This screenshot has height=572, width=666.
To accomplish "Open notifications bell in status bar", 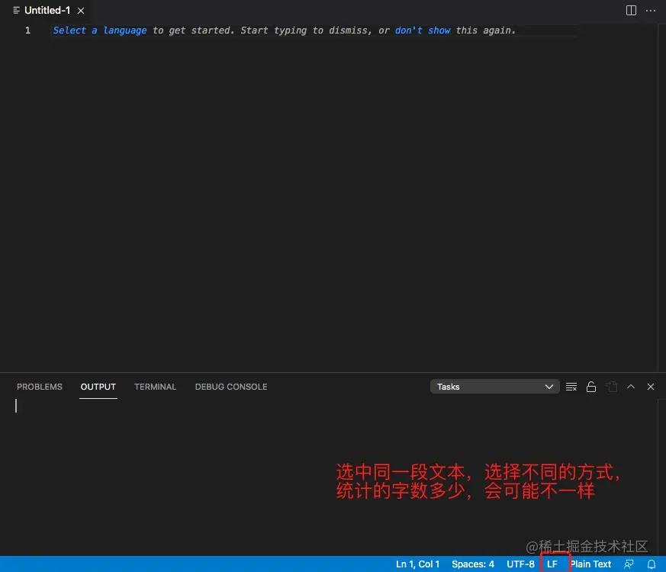I will [x=652, y=564].
